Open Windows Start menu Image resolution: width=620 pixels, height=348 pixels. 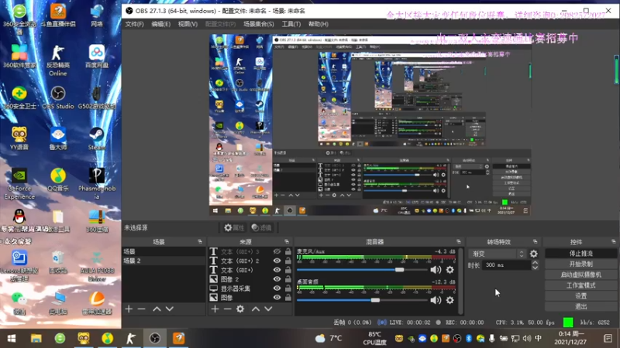click(x=12, y=338)
